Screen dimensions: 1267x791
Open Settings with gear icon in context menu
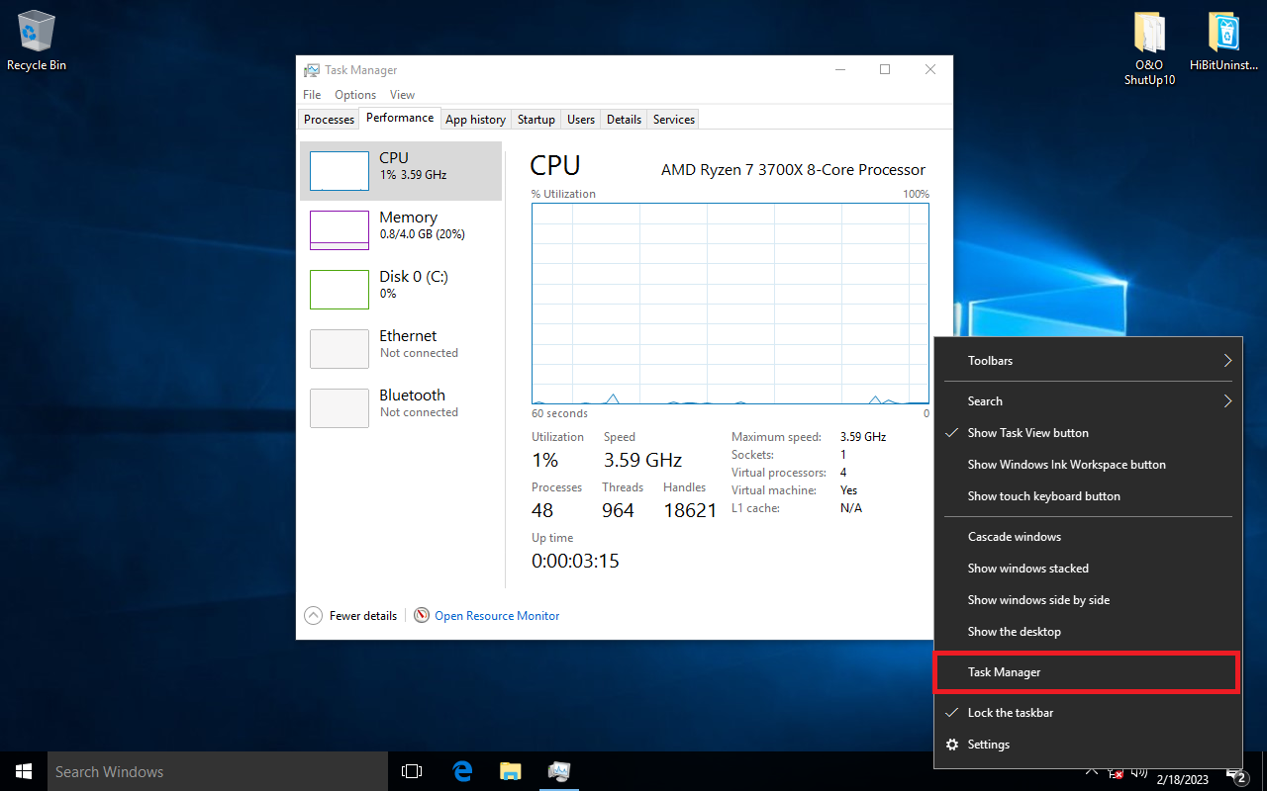[x=1088, y=745]
